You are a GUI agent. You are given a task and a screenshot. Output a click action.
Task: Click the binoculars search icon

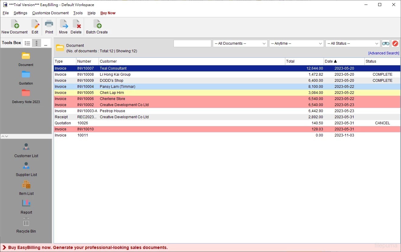pyautogui.click(x=386, y=43)
